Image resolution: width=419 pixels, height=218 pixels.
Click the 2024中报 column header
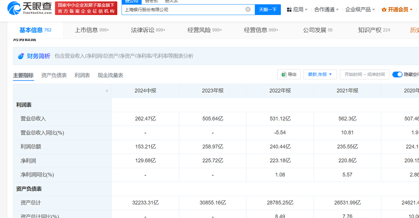click(145, 91)
